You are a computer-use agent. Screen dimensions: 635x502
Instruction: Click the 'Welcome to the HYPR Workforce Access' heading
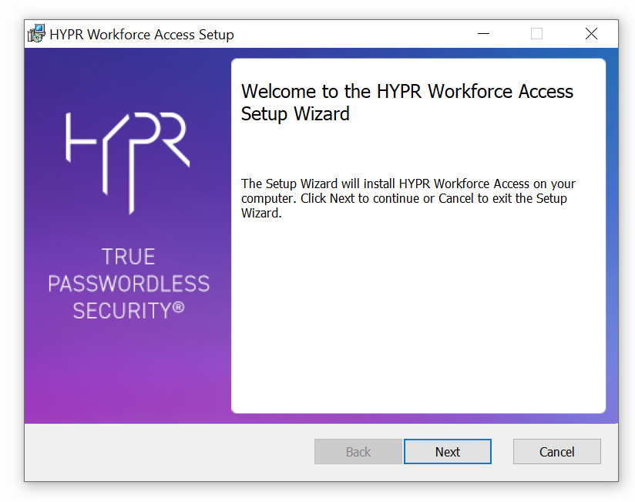(x=407, y=102)
